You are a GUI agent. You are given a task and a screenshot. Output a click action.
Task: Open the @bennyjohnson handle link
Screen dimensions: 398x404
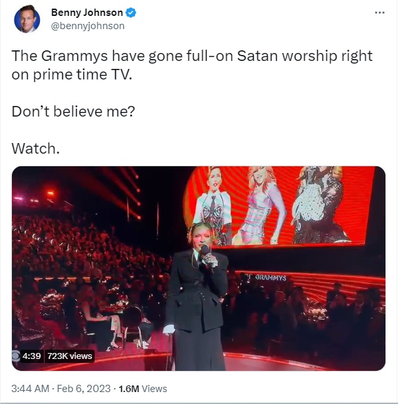pyautogui.click(x=87, y=26)
